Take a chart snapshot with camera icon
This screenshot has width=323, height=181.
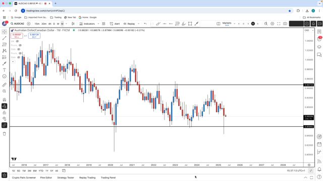pos(285,24)
